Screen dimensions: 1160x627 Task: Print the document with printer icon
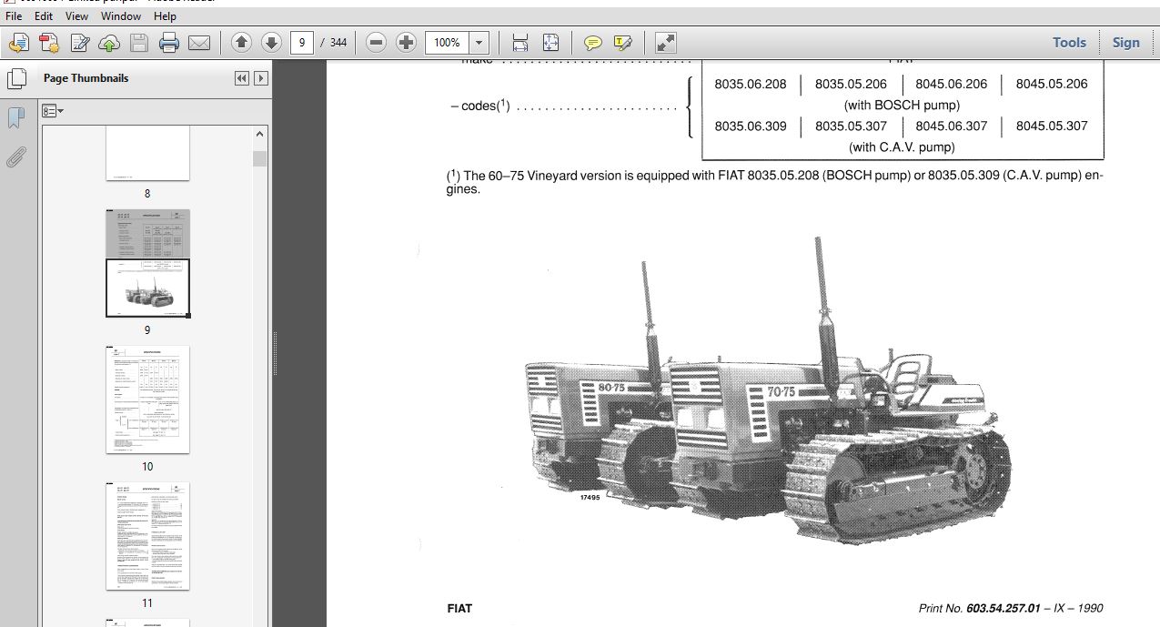coord(169,42)
